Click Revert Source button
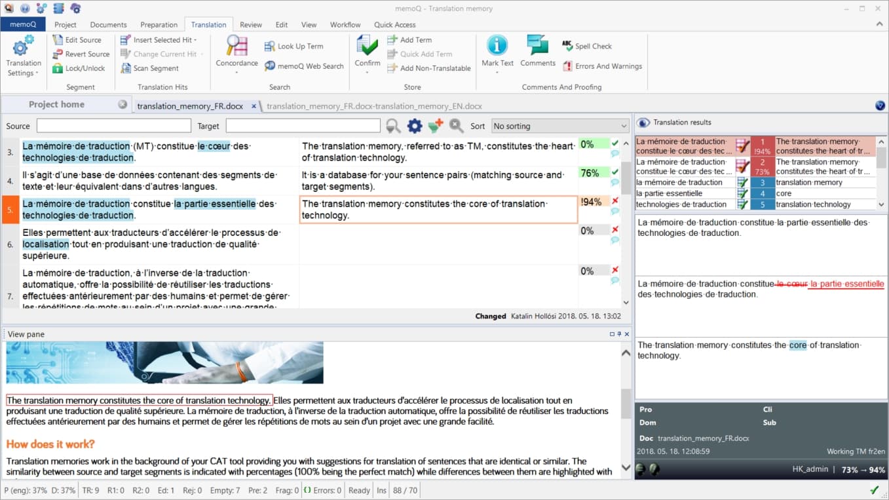 pyautogui.click(x=81, y=54)
